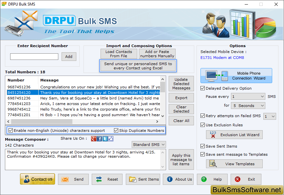This screenshot has height=195, width=284.
Task: Click inside the message composer text area
Action: click(x=83, y=160)
